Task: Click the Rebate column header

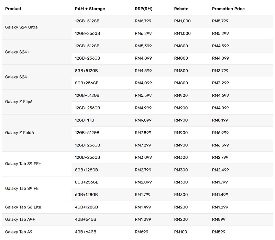Action: [x=181, y=9]
